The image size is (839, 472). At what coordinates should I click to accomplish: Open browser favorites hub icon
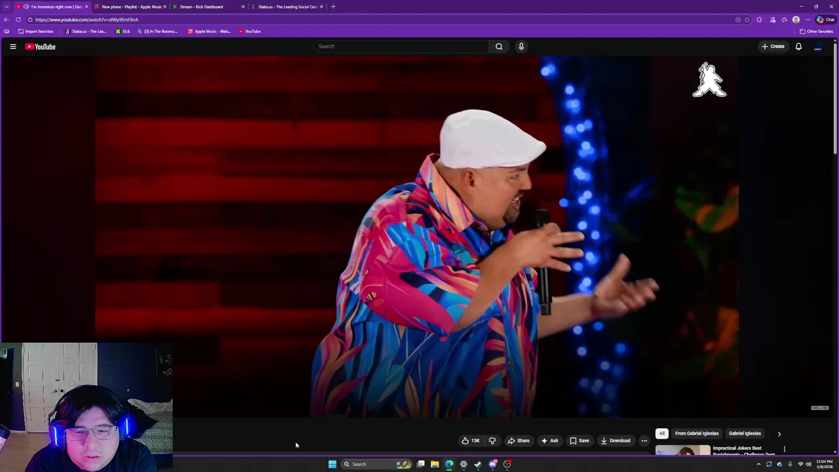pyautogui.click(x=784, y=20)
